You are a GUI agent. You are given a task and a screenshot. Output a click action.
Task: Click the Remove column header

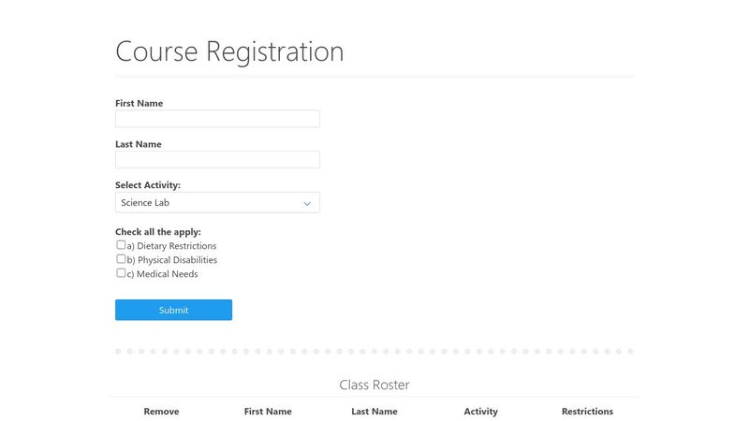[161, 412]
